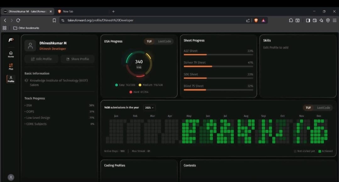Open the 2025 year dropdown
This screenshot has height=182, width=339.
[x=149, y=108]
